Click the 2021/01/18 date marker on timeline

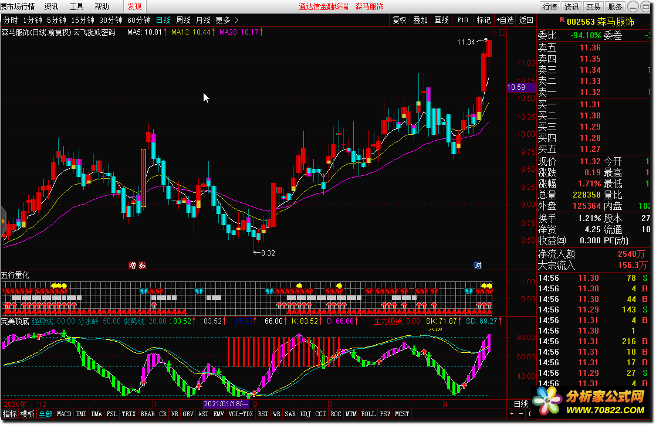[x=225, y=404]
